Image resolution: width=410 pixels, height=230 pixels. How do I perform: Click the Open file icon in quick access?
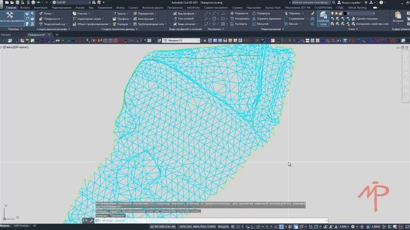tap(12, 3)
